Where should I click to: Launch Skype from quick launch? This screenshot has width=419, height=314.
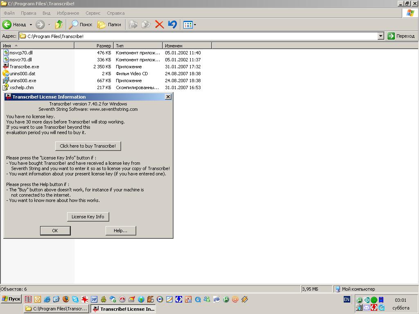[x=75, y=299]
